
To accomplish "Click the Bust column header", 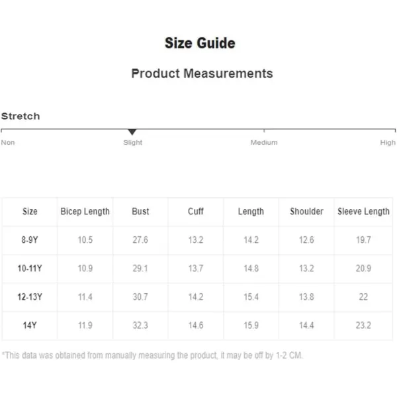I will click(x=140, y=212).
